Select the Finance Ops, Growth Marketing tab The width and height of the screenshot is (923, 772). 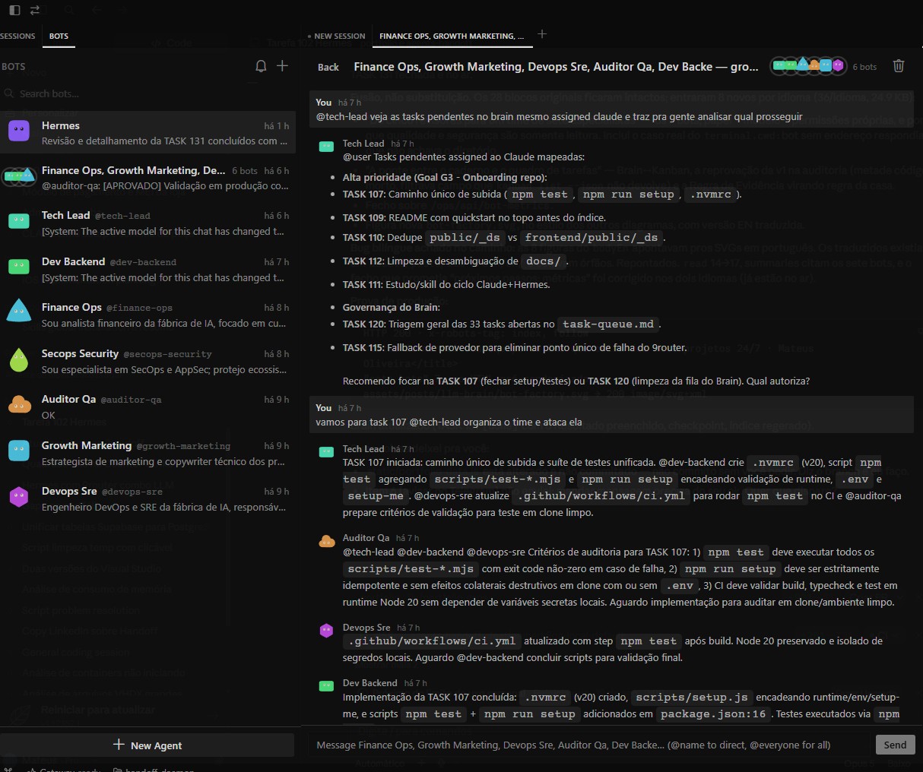click(x=452, y=36)
